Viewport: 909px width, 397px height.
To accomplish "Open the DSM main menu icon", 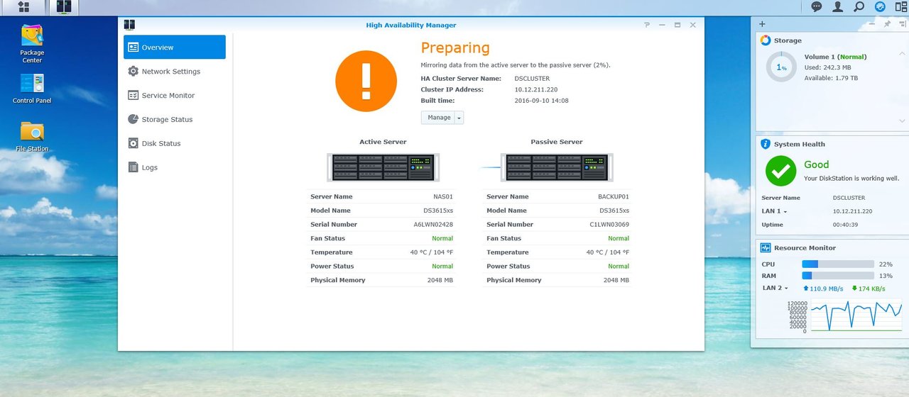I will pyautogui.click(x=23, y=7).
